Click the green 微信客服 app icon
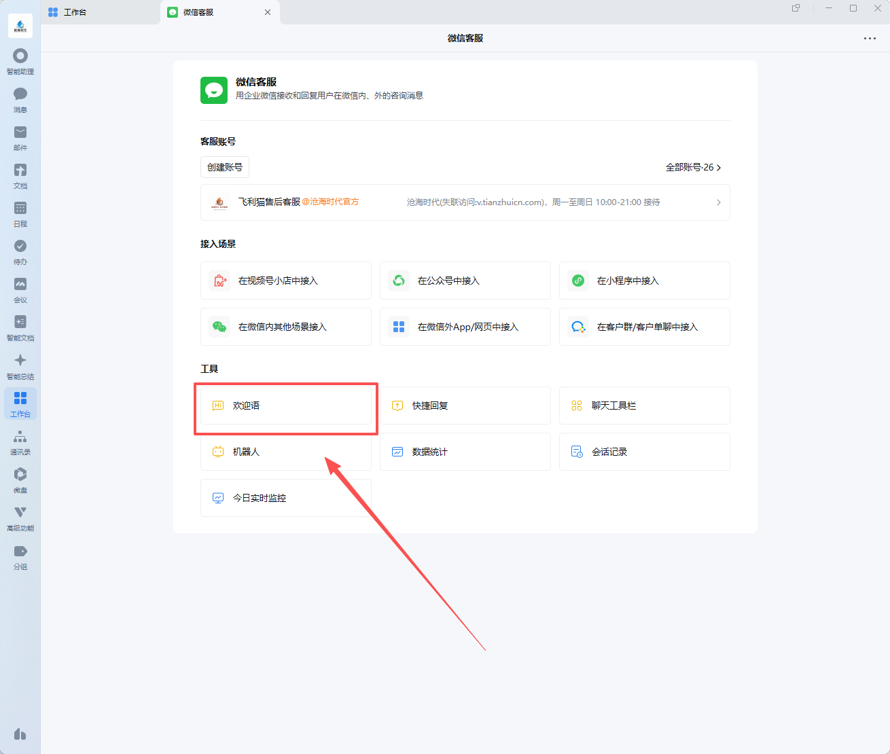This screenshot has height=754, width=890. pos(214,90)
